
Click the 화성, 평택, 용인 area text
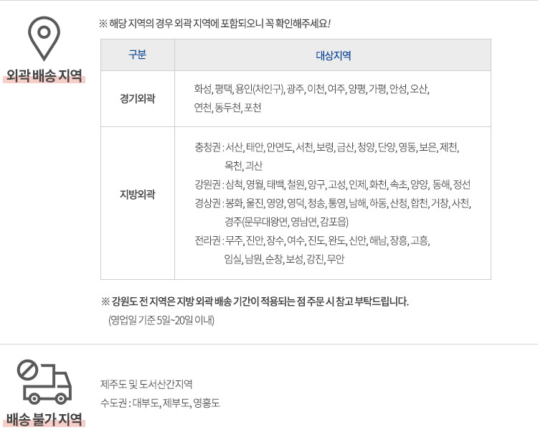(311, 89)
